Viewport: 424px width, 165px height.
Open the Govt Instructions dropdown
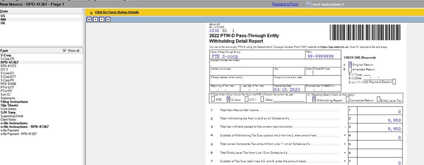pos(328,4)
